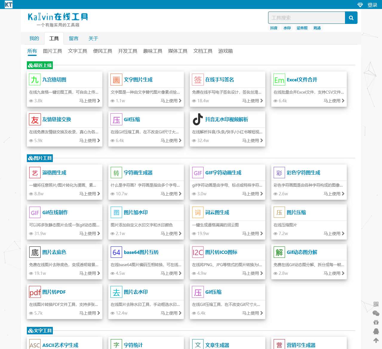Open the 文字图片生成 painting icon
This screenshot has height=349, width=382.
click(x=116, y=80)
